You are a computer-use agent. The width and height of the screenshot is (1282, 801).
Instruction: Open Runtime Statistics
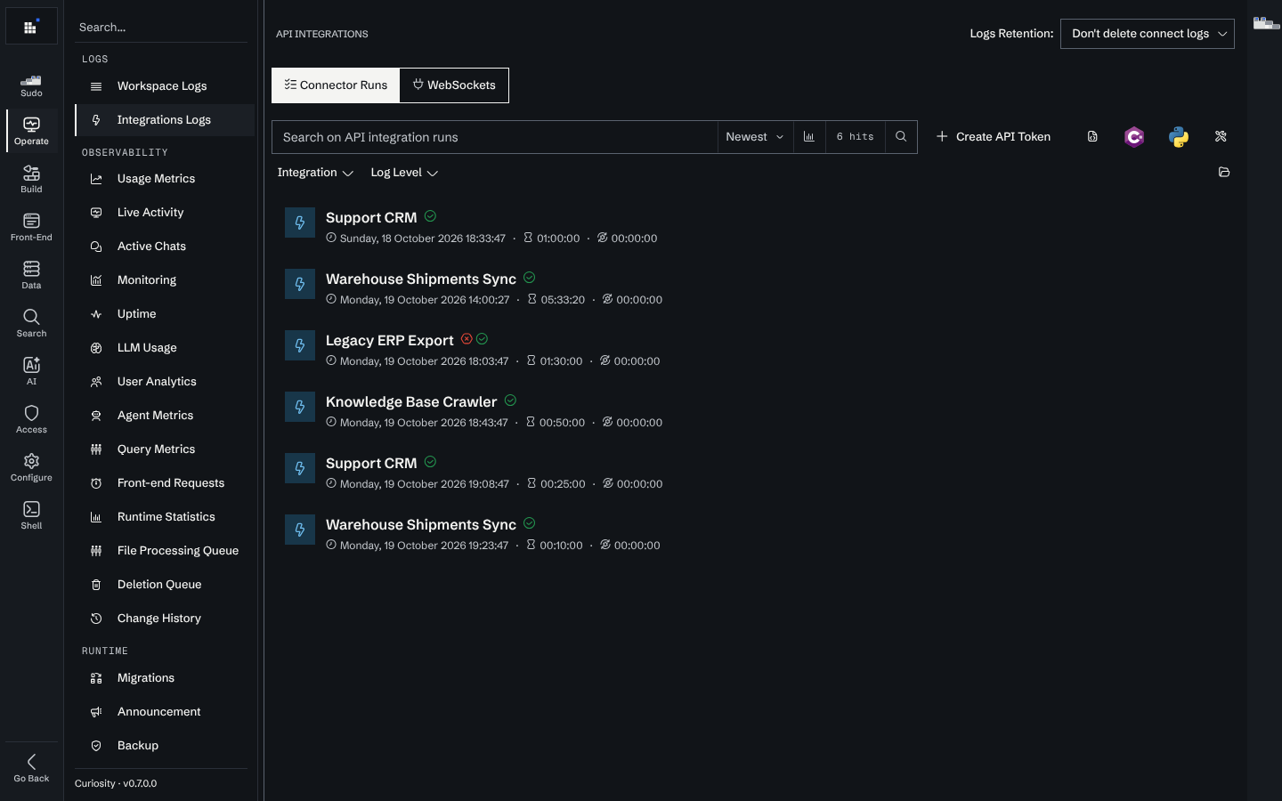pyautogui.click(x=165, y=517)
